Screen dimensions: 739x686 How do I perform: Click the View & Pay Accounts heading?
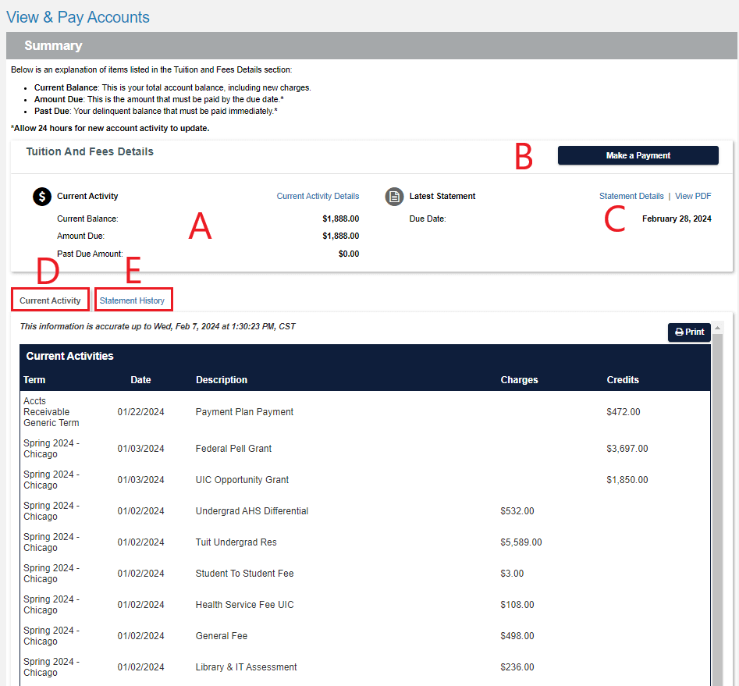coord(78,17)
